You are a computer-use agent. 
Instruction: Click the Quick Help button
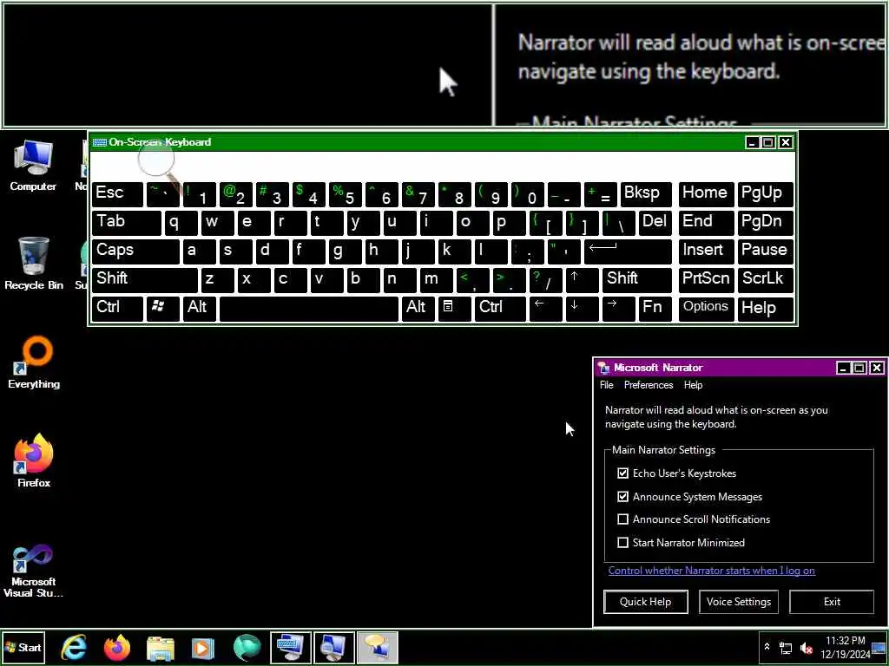click(646, 602)
